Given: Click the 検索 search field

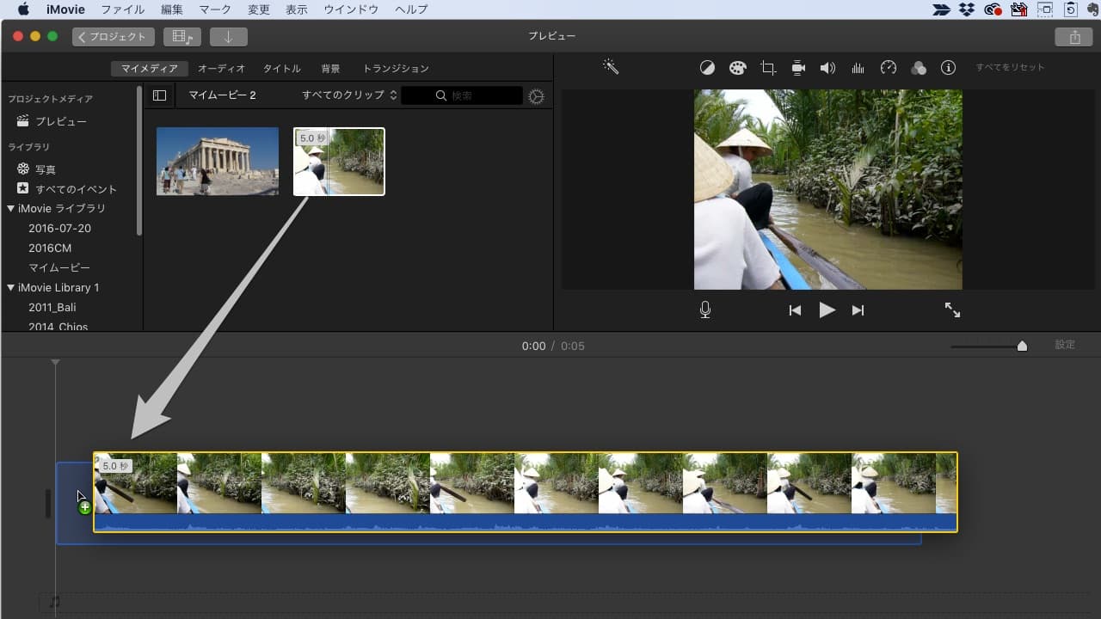Looking at the screenshot, I should [x=462, y=95].
